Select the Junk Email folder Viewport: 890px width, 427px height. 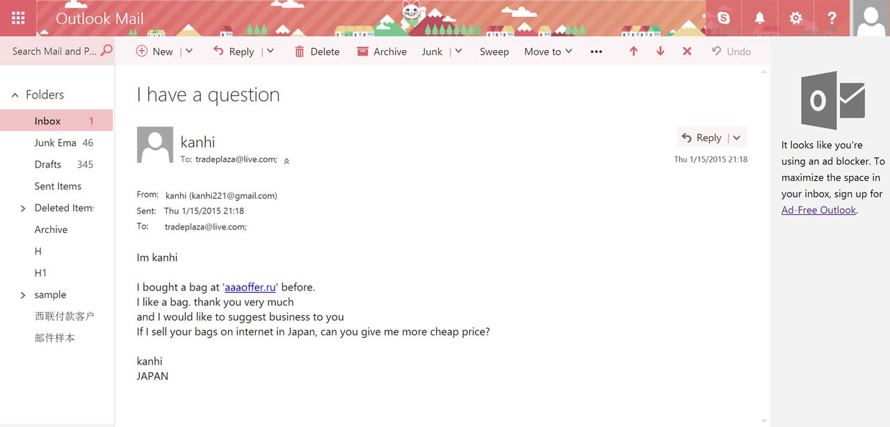[56, 143]
